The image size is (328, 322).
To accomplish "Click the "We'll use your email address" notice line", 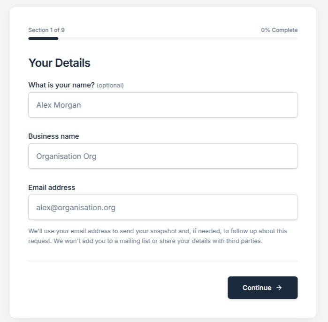I will coord(158,231).
